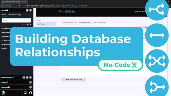Click the eyedropper icon in Presentation row
The height and width of the screenshot is (96, 171).
click(x=30, y=77)
